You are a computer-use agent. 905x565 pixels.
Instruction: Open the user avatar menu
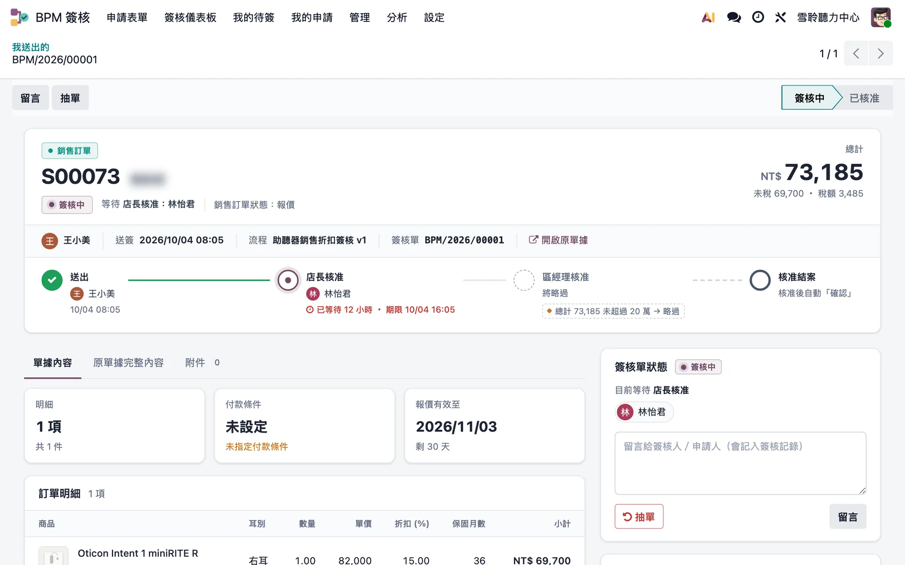[x=881, y=18]
